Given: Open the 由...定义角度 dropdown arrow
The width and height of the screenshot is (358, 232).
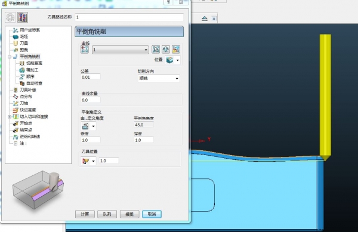Looking at the screenshot, I should (94, 126).
